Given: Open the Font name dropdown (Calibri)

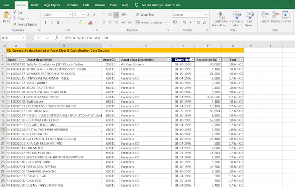Looking at the screenshot, I should click(x=70, y=15).
